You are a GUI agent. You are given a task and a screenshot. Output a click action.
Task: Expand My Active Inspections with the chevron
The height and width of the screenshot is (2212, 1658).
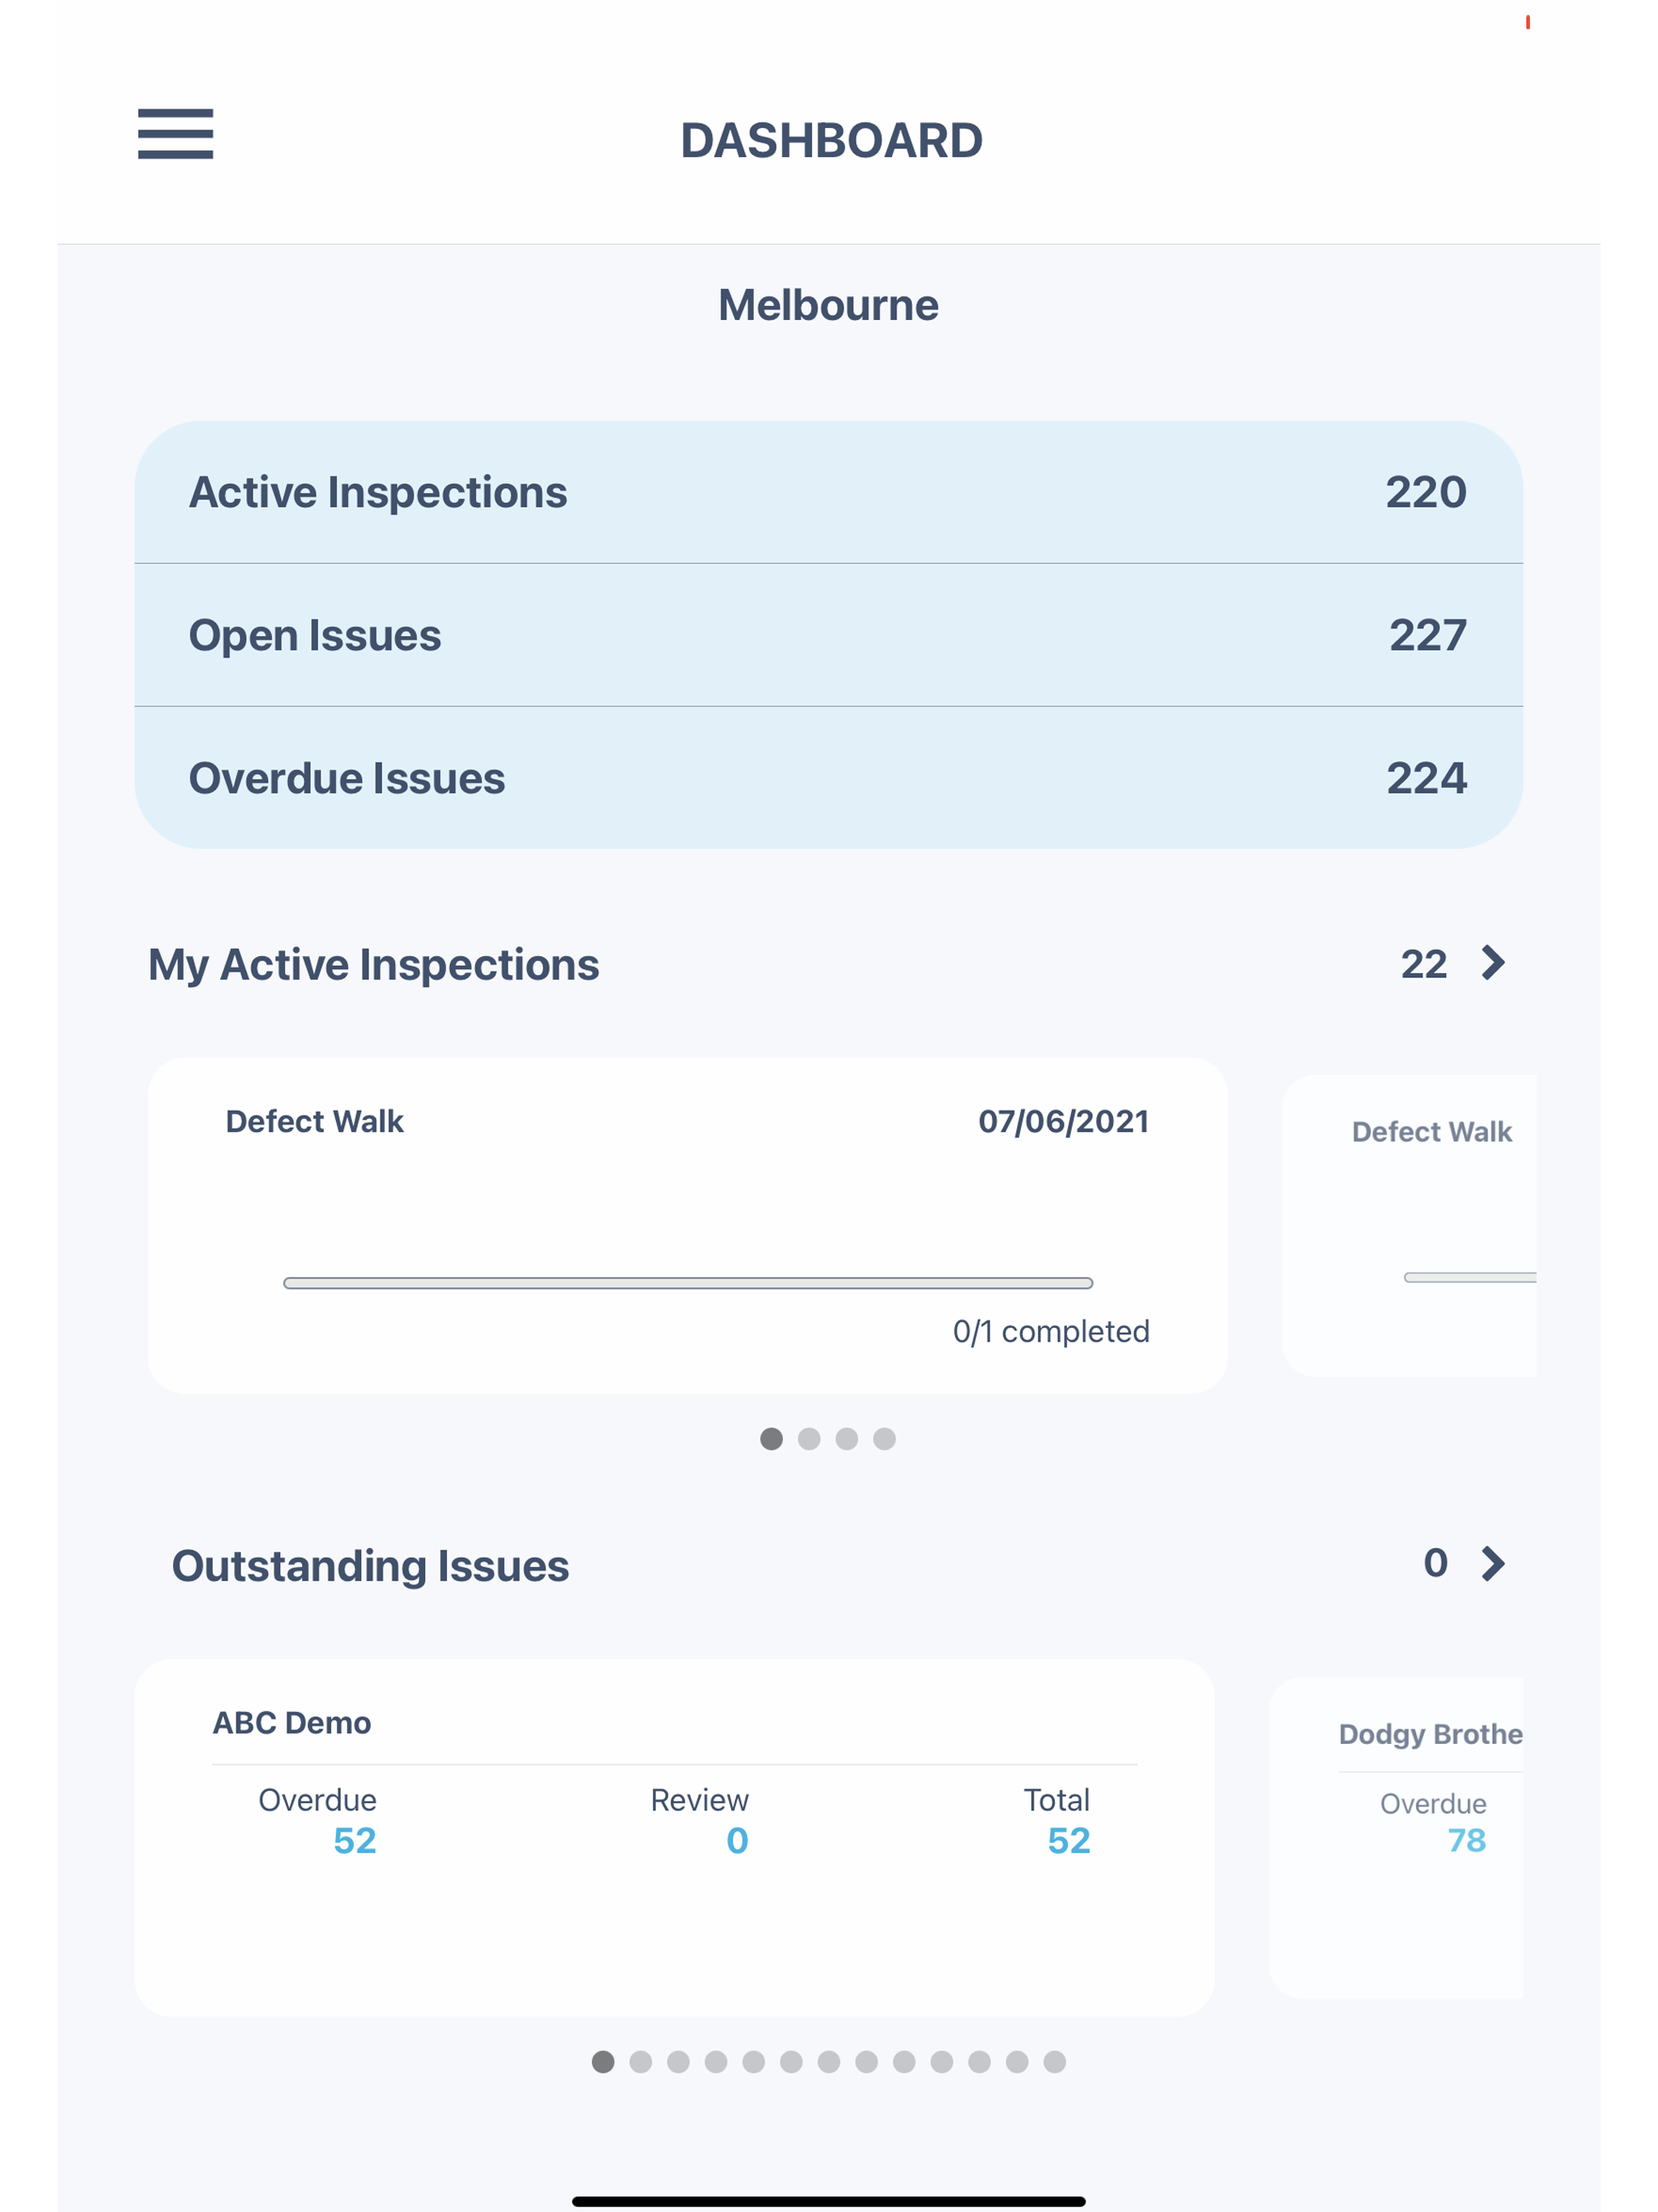point(1492,963)
